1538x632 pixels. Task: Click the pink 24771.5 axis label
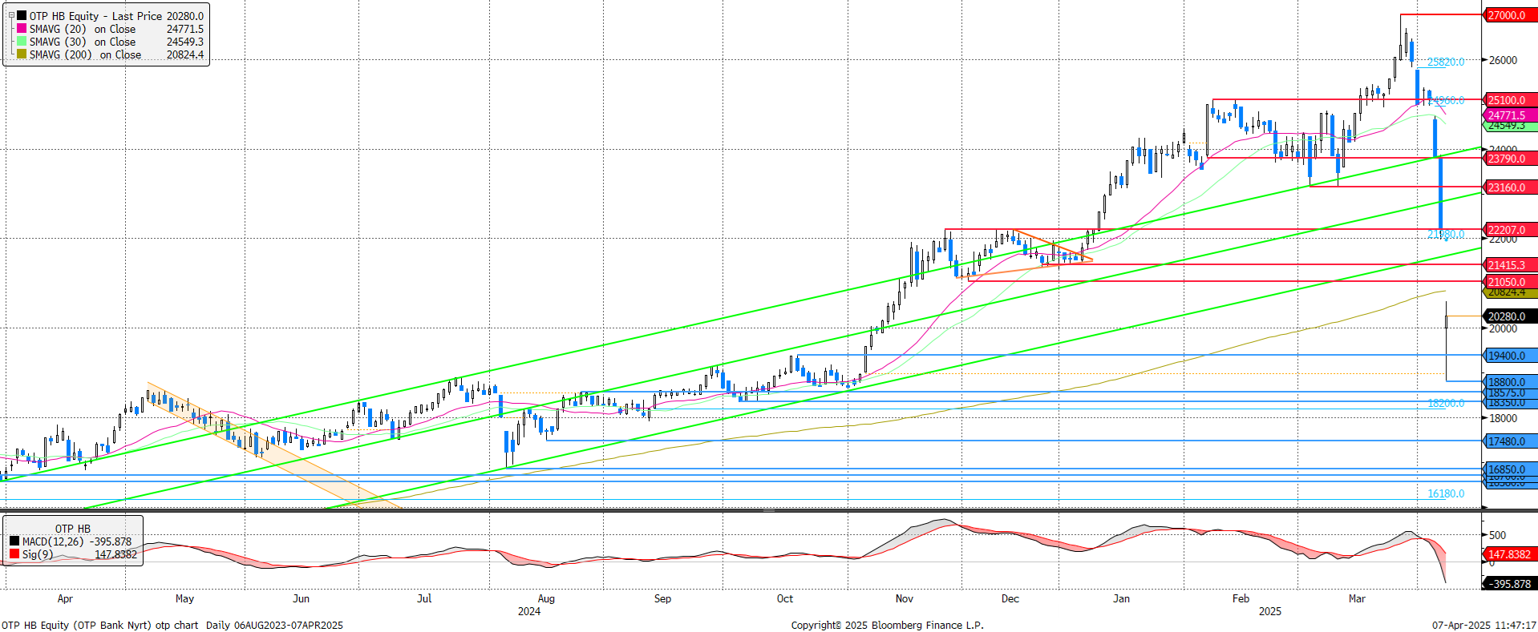(1509, 115)
